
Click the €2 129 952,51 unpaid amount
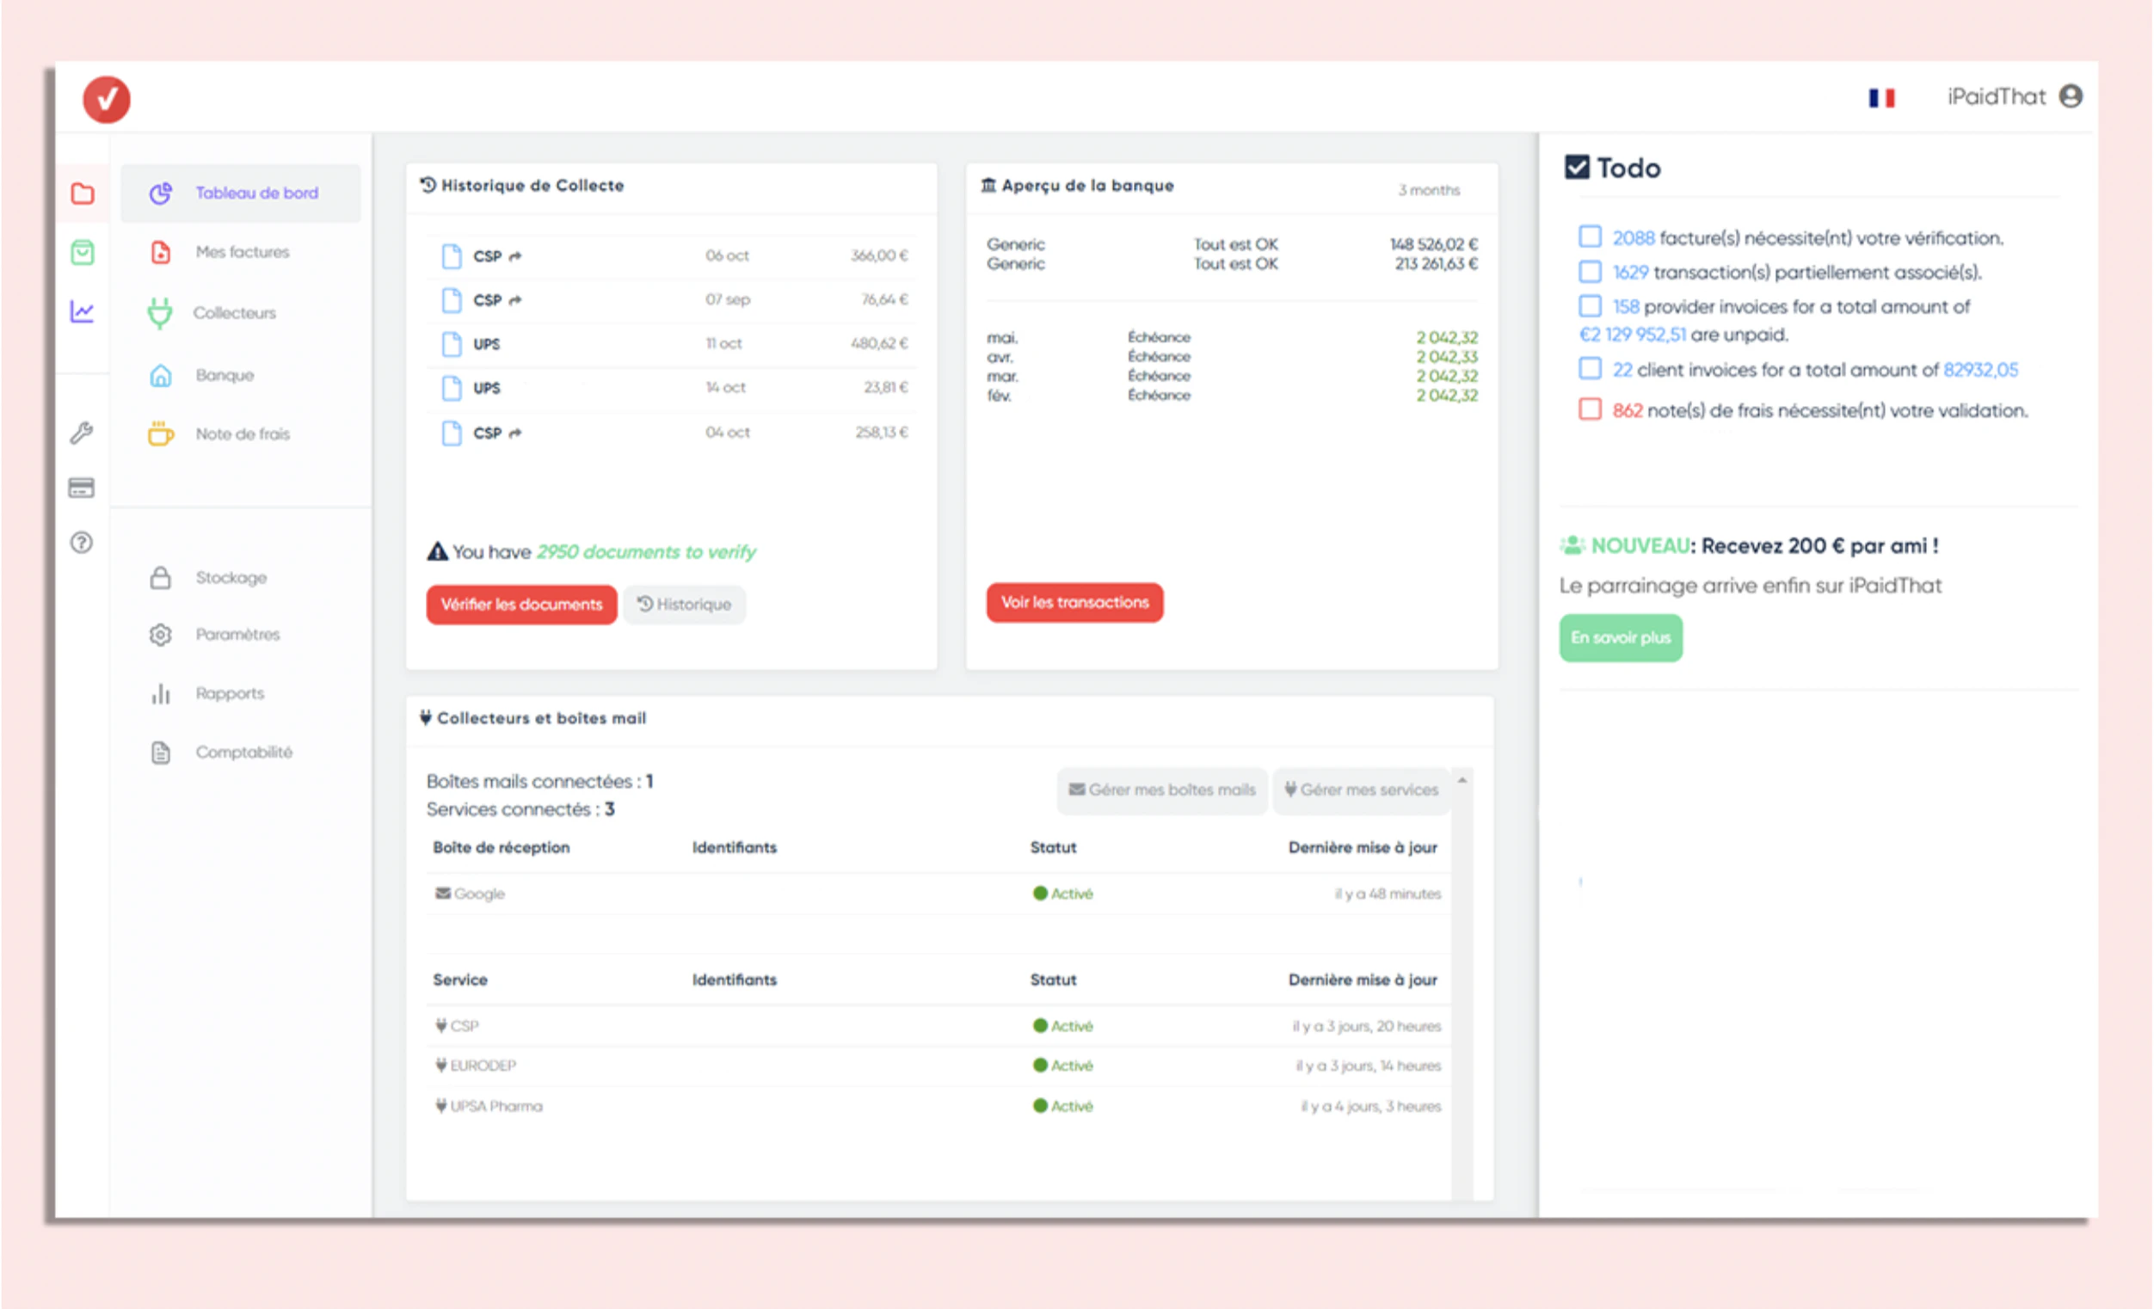tap(1632, 335)
